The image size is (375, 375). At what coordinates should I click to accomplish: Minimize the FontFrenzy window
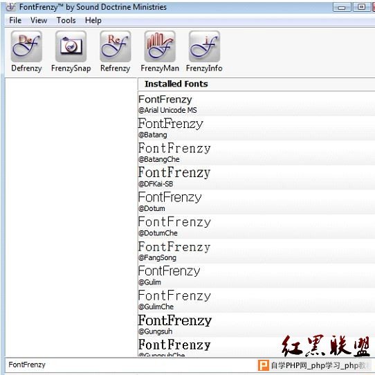pyautogui.click(x=342, y=7)
